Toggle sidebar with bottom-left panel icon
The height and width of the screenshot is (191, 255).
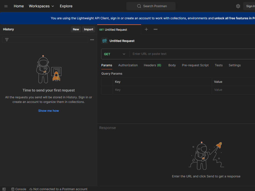[4, 189]
